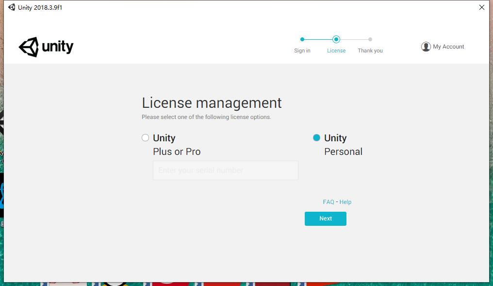Close the Unity 2018.3.9f1 window
This screenshot has width=493, height=286.
pos(482,7)
